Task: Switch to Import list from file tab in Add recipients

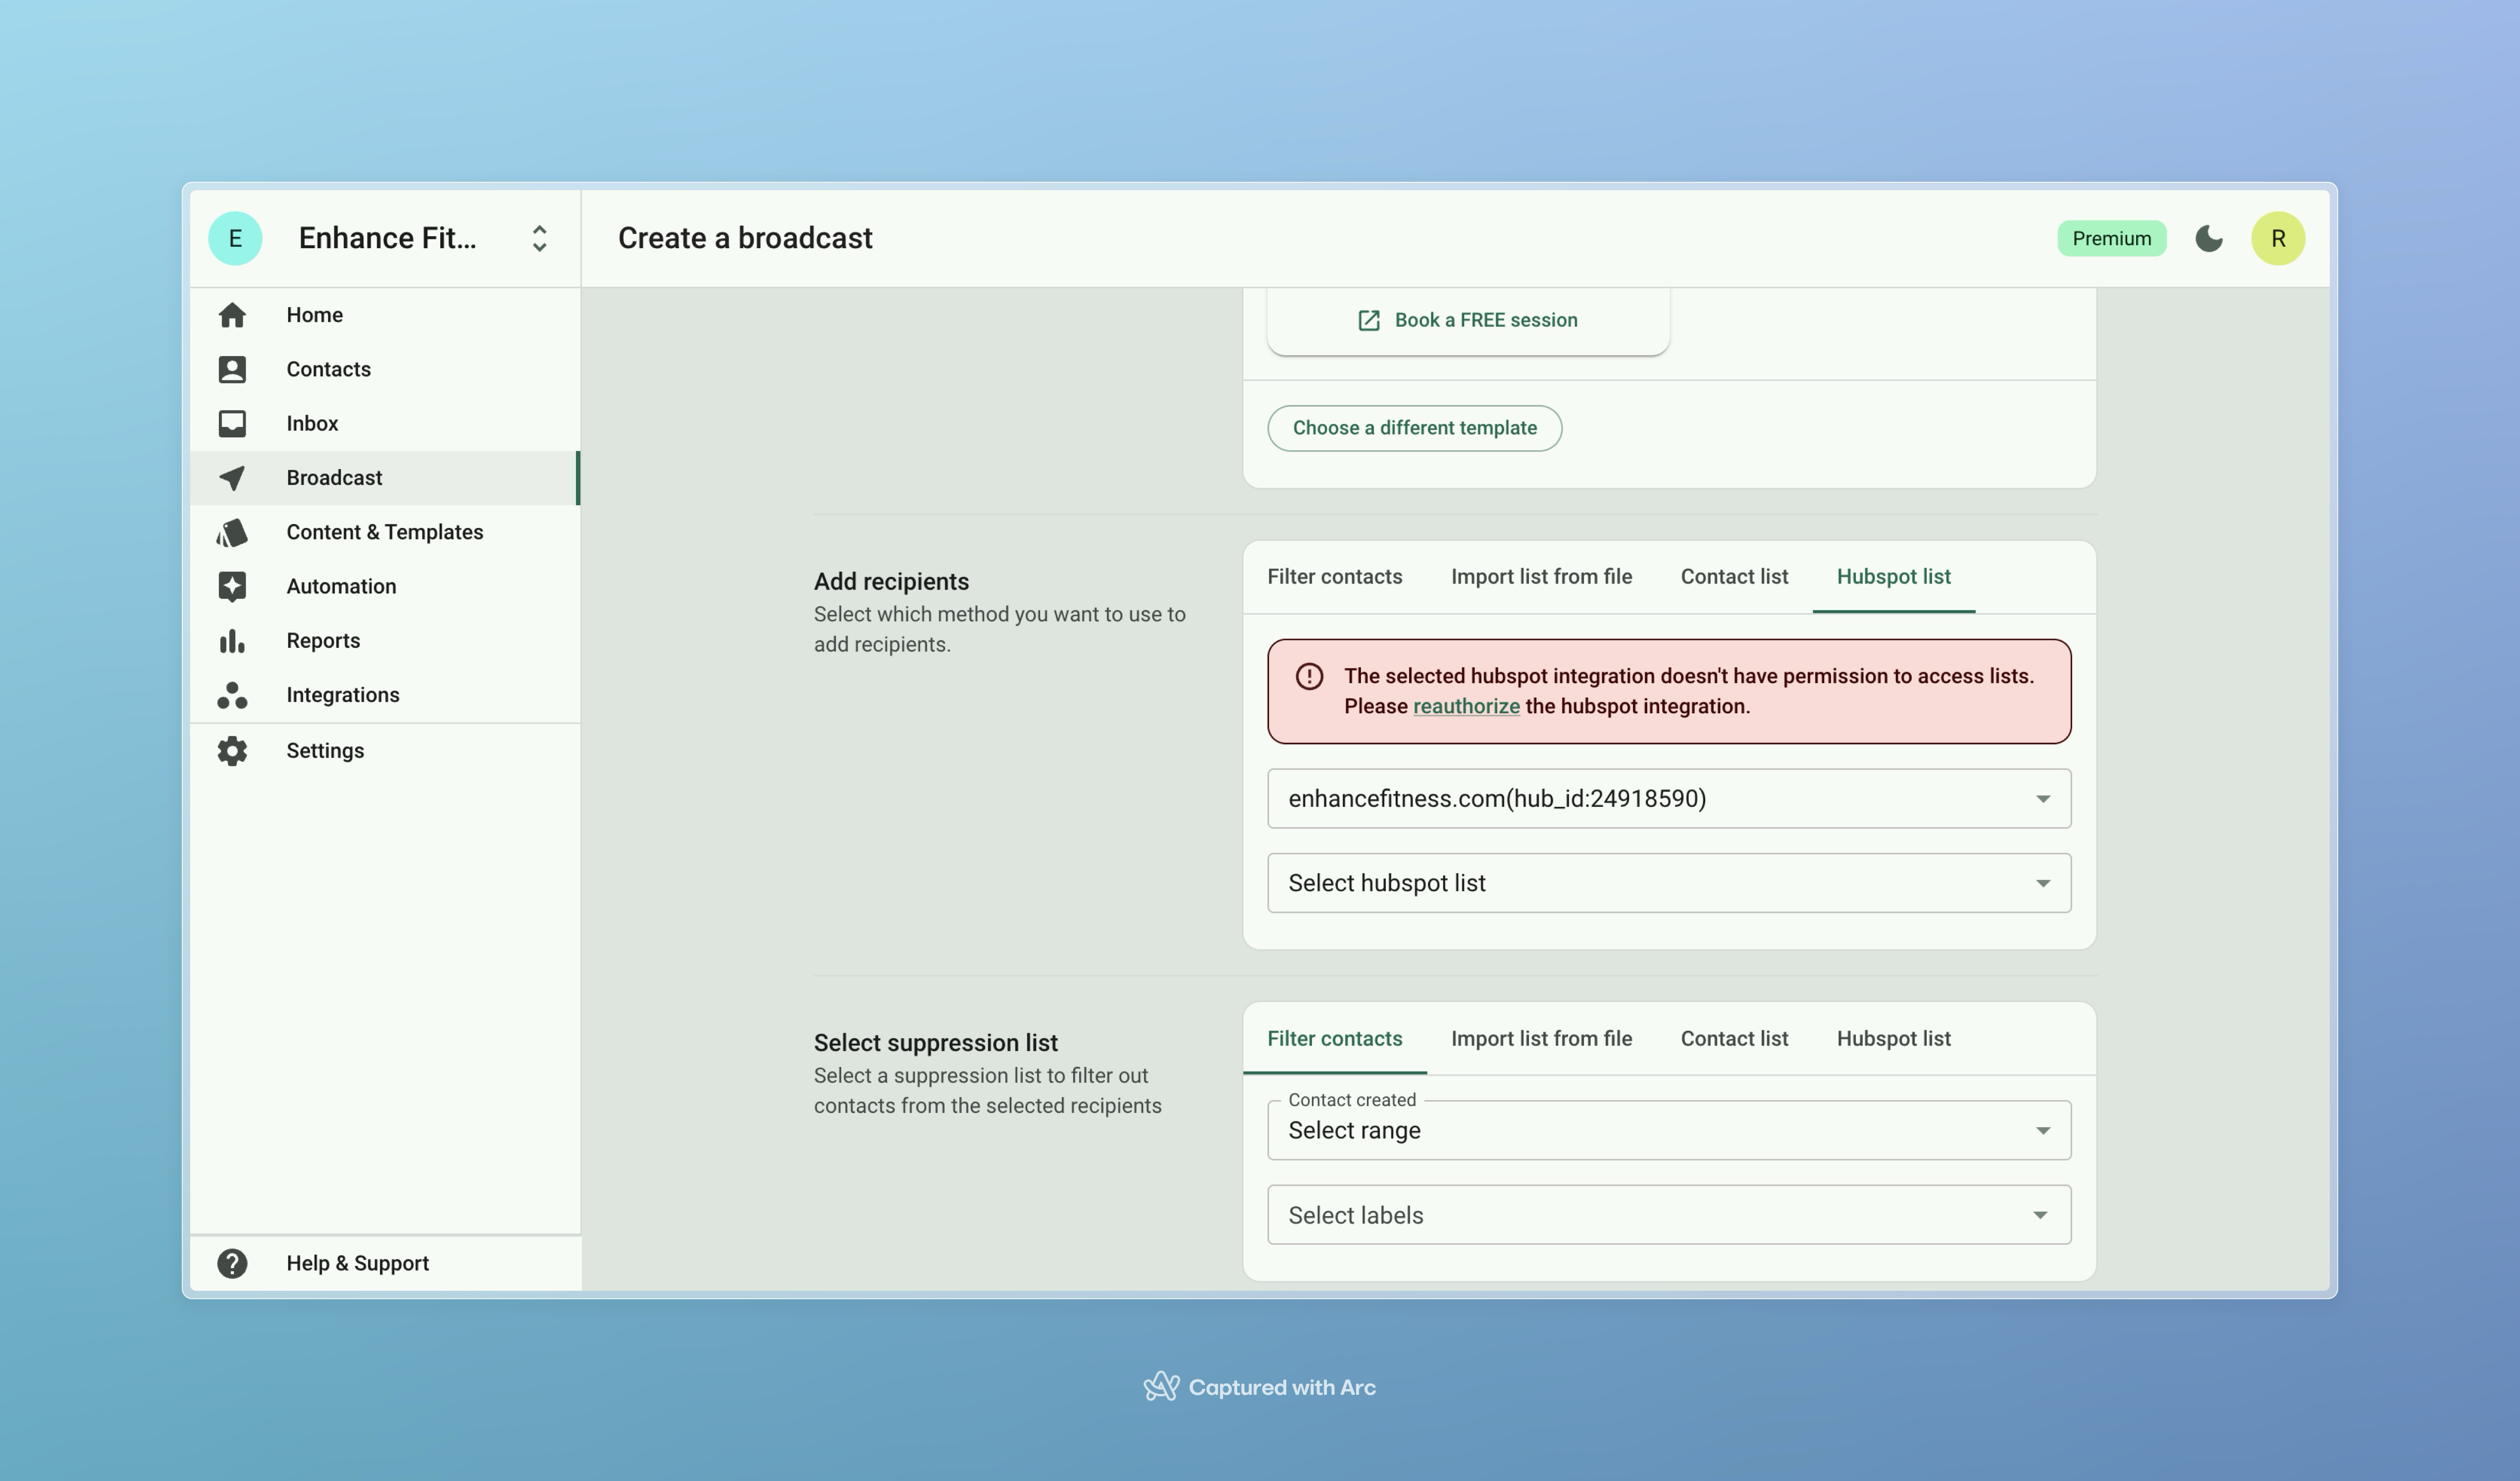Action: 1541,577
